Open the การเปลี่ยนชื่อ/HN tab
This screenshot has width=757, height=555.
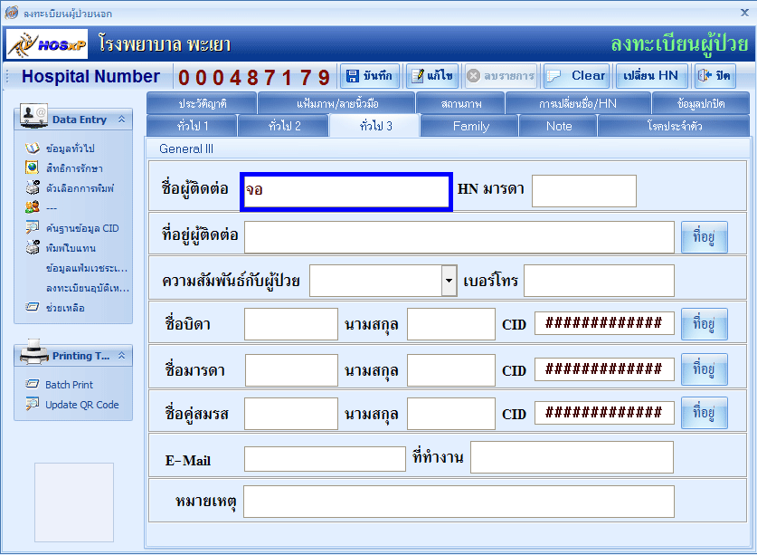tap(578, 103)
